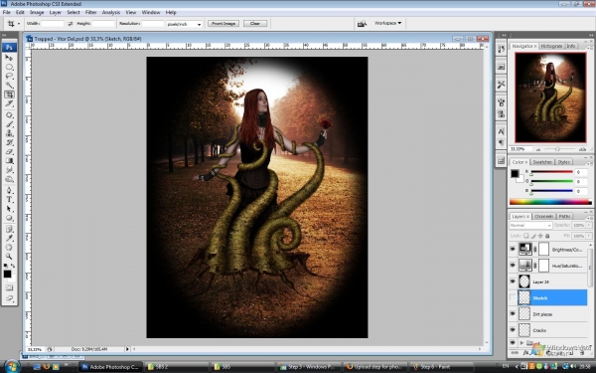Select the Ellipse shape tool
This screenshot has height=373, width=596.
click(9, 218)
